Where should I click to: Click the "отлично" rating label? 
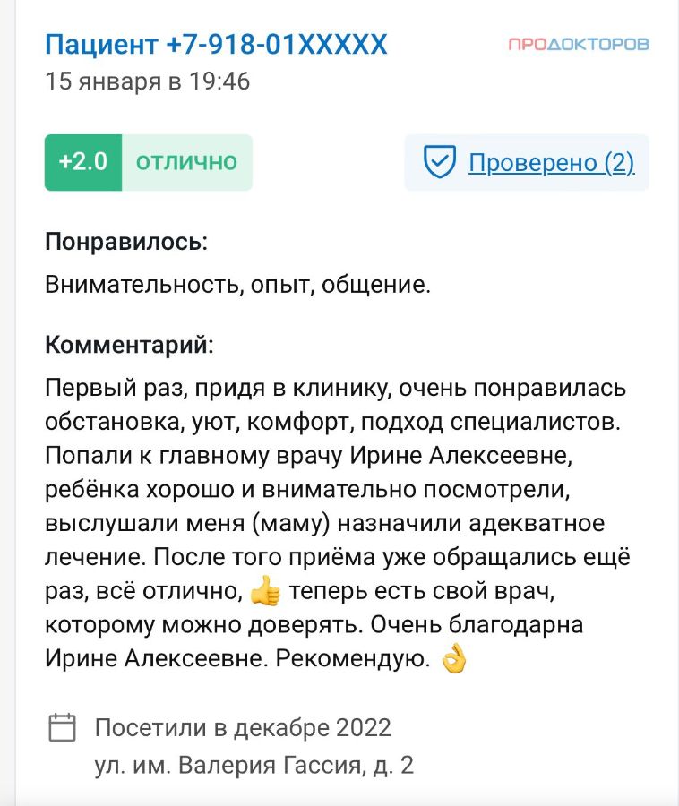click(186, 162)
